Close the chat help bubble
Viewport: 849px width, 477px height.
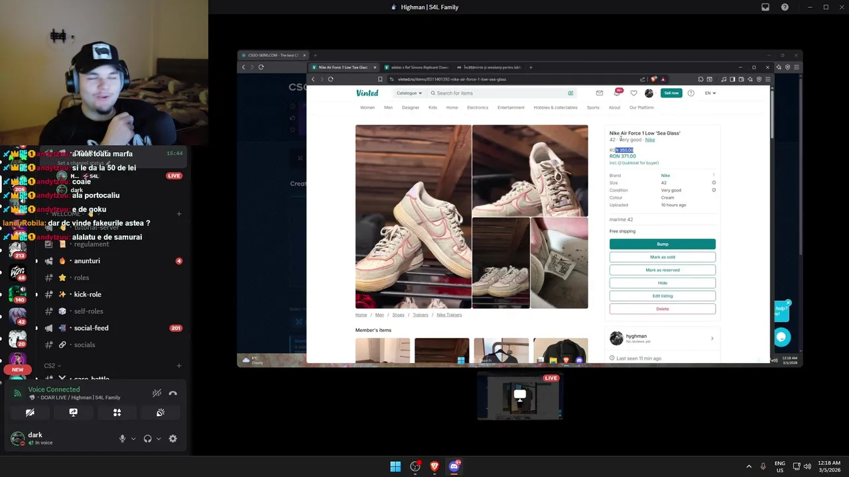coord(788,303)
